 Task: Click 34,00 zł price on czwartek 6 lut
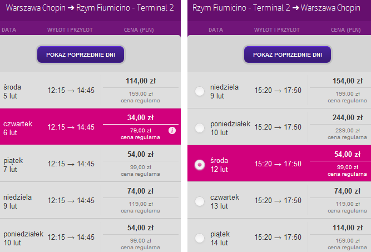pos(141,117)
